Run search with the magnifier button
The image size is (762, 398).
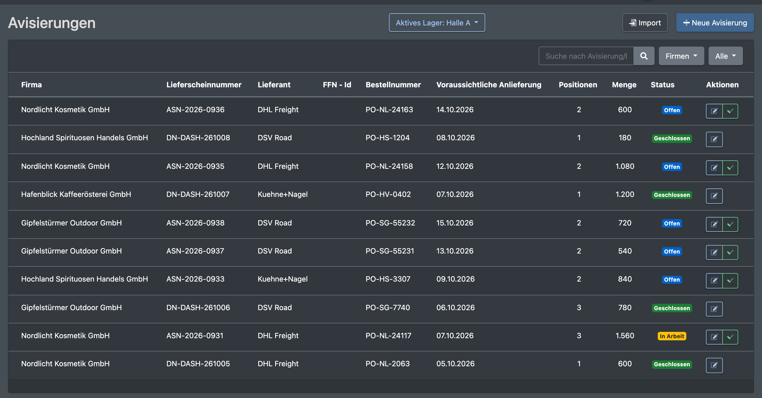click(x=644, y=56)
